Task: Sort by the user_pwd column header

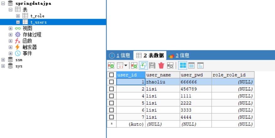Action: (196, 75)
